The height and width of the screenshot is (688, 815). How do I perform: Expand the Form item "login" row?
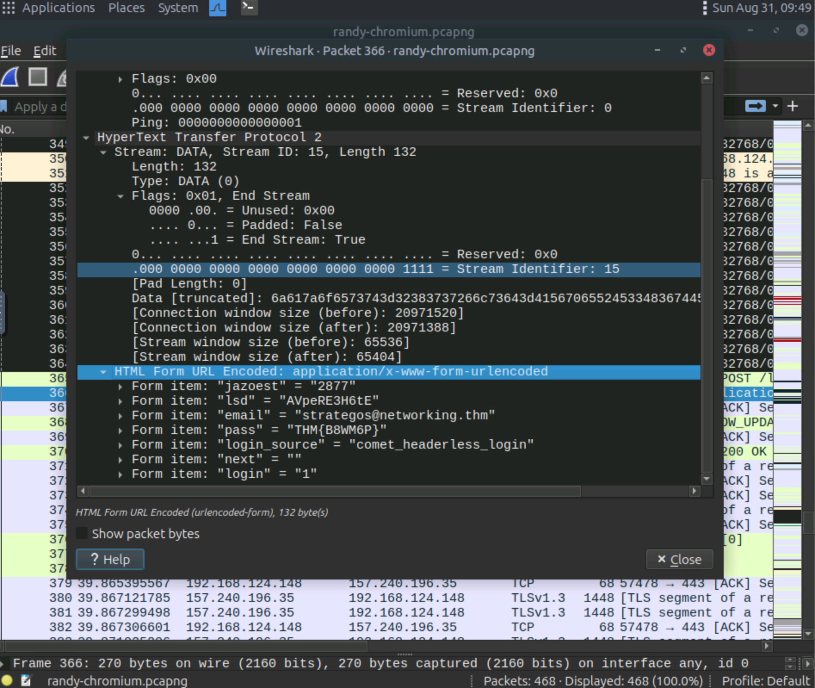point(120,474)
